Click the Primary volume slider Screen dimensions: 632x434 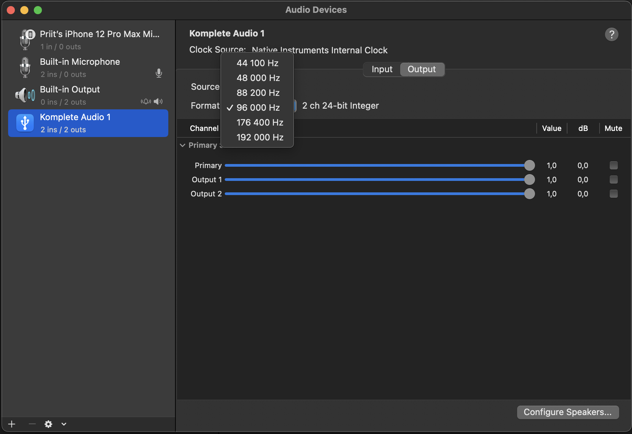[x=380, y=165]
